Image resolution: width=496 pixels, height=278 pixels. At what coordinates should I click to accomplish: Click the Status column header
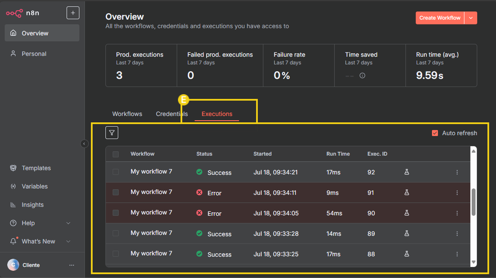204,154
